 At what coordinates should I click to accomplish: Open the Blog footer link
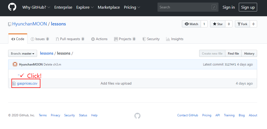tap(242, 115)
